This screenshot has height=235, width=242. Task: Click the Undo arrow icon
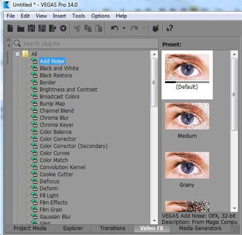point(114,28)
